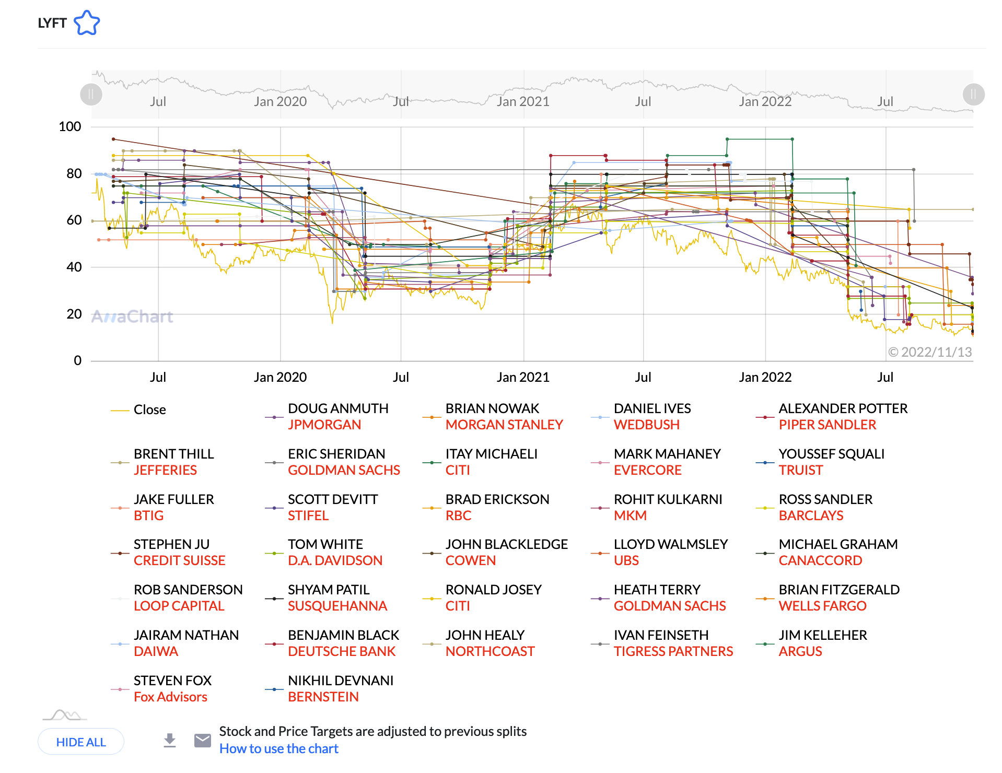This screenshot has height=773, width=1002.
Task: Click the 'Jan 2021' x-axis label below chart
Action: click(x=523, y=377)
